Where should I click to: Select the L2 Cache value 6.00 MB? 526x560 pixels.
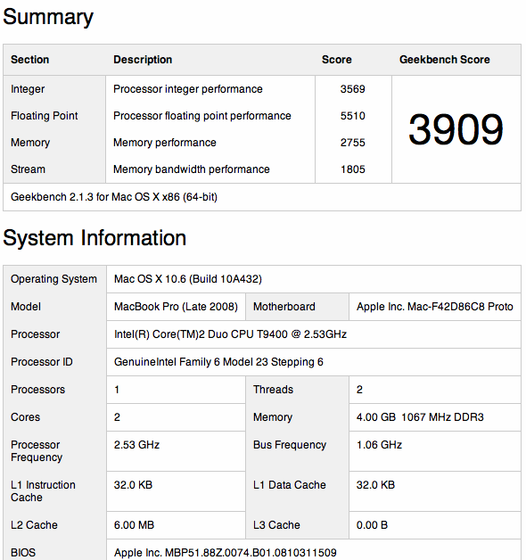[x=134, y=525]
